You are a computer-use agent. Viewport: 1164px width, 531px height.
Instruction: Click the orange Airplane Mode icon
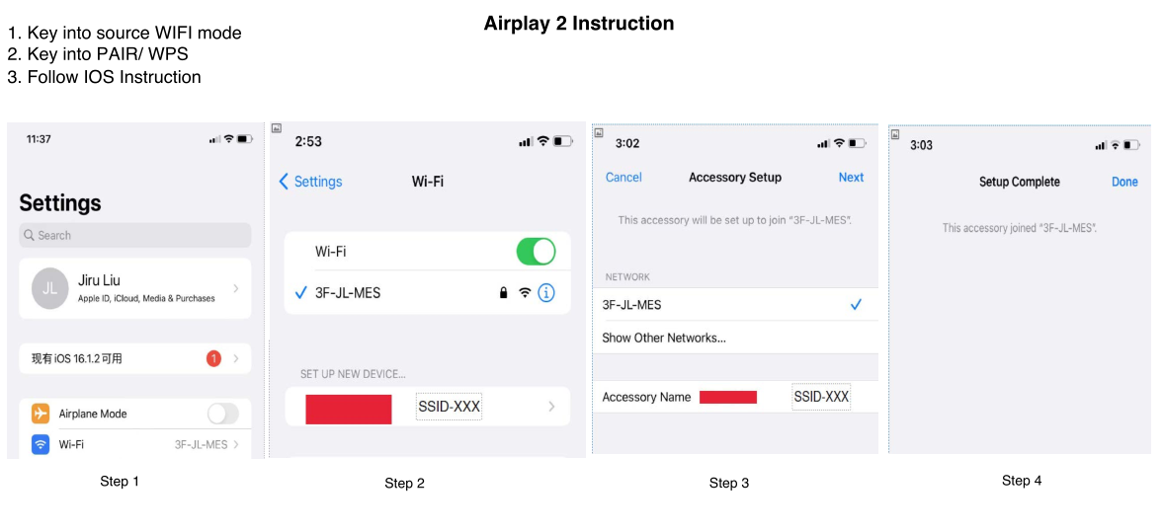point(41,414)
